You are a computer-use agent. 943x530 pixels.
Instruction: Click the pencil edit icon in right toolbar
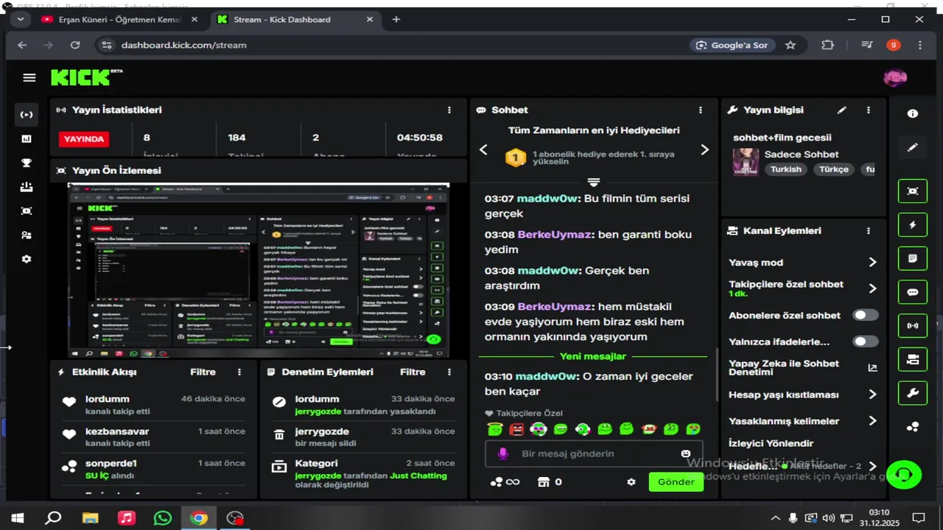(913, 147)
